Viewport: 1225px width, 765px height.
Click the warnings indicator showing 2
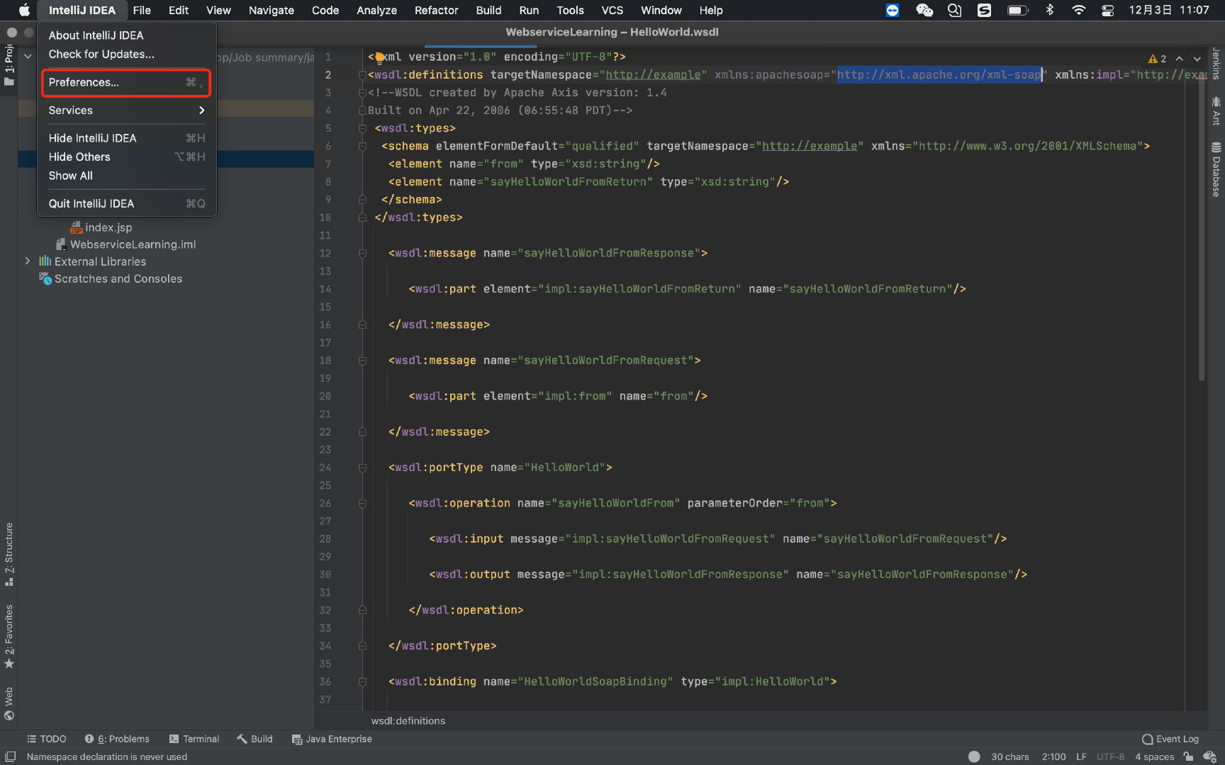[x=1157, y=59]
